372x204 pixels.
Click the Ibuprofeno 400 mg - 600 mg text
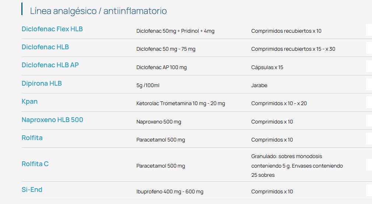point(169,192)
